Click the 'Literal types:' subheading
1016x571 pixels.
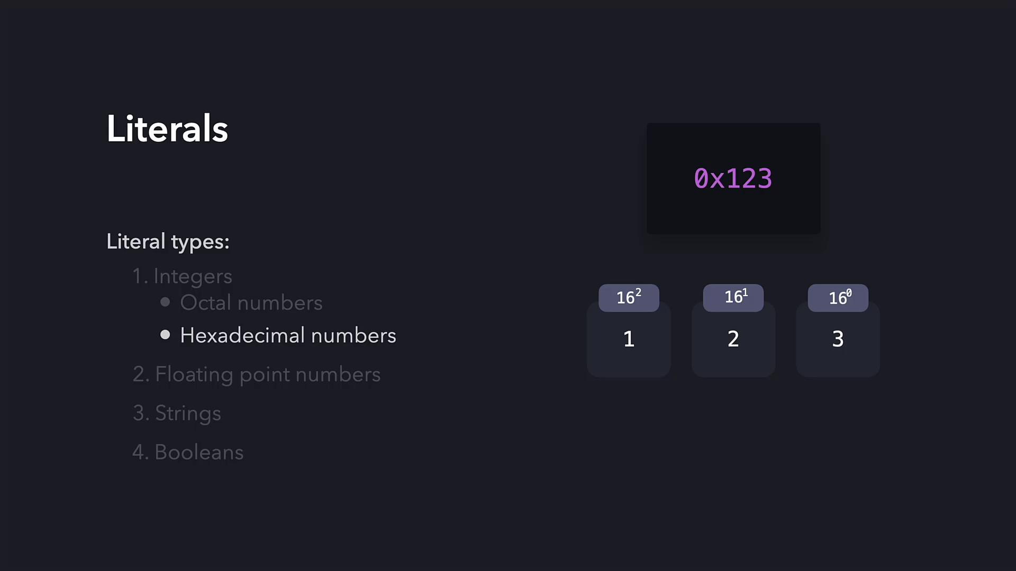click(168, 242)
